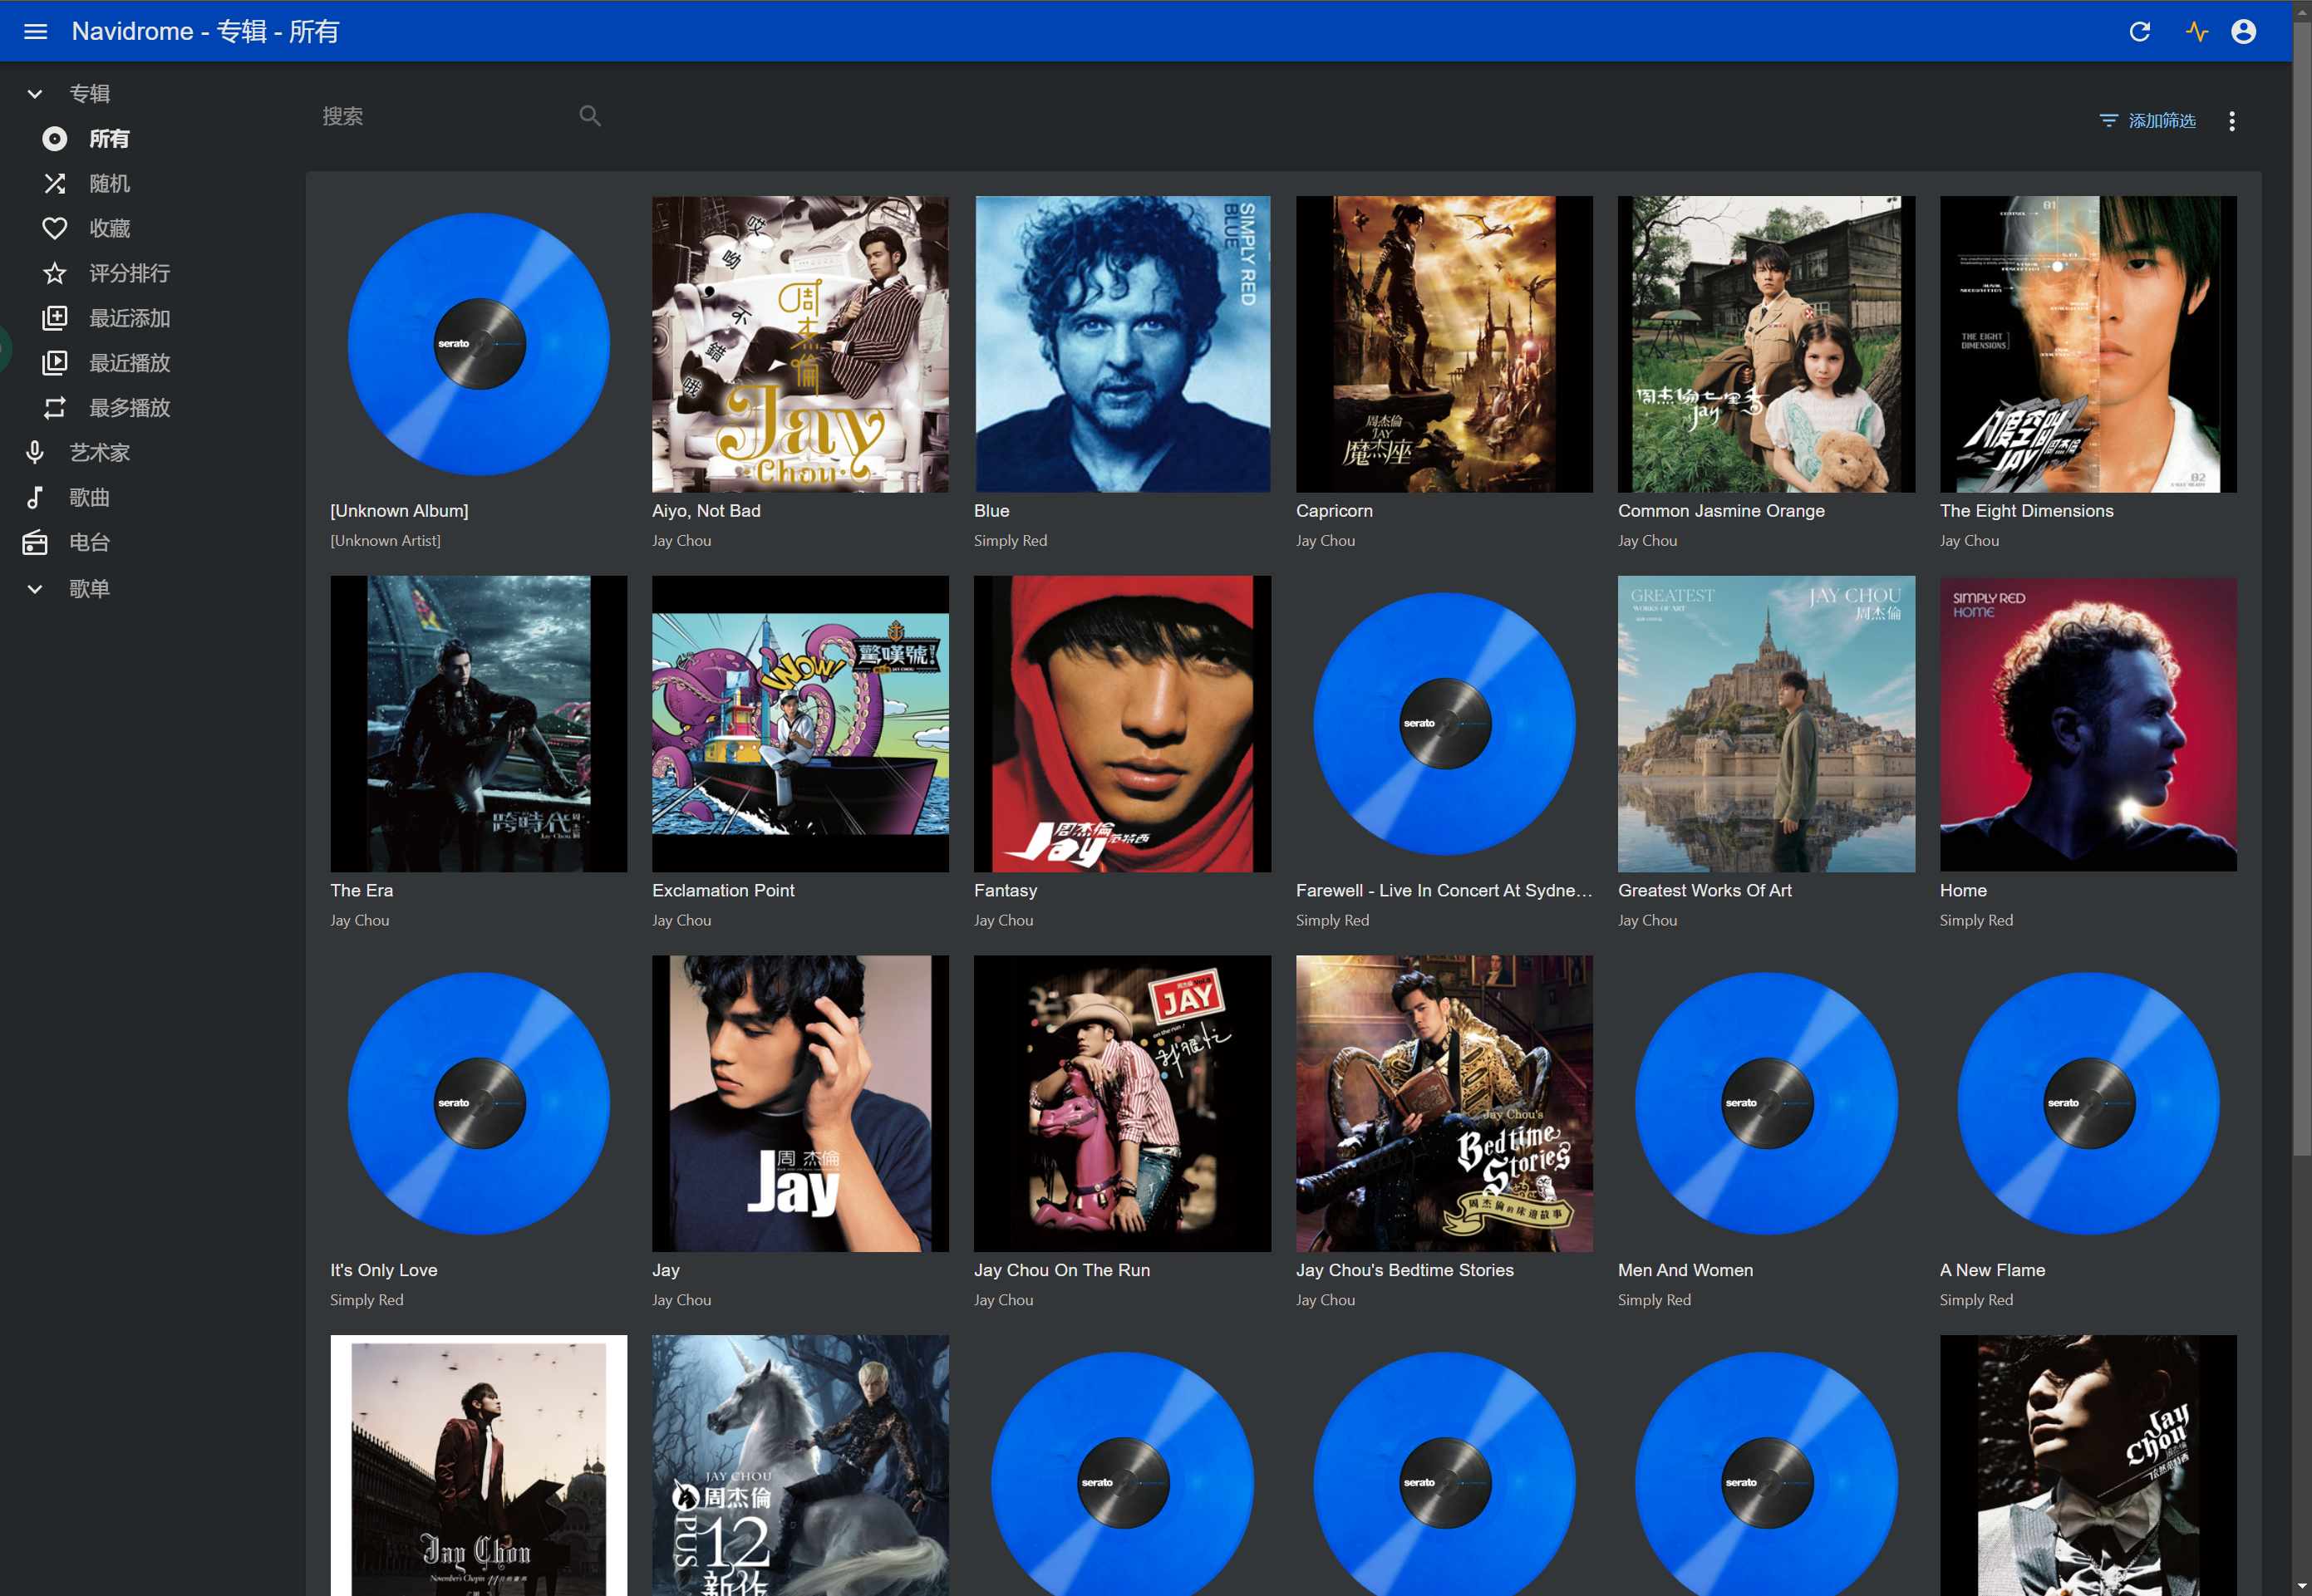The image size is (2312, 1596).
Task: Open the activity pulse icon
Action: (x=2196, y=31)
